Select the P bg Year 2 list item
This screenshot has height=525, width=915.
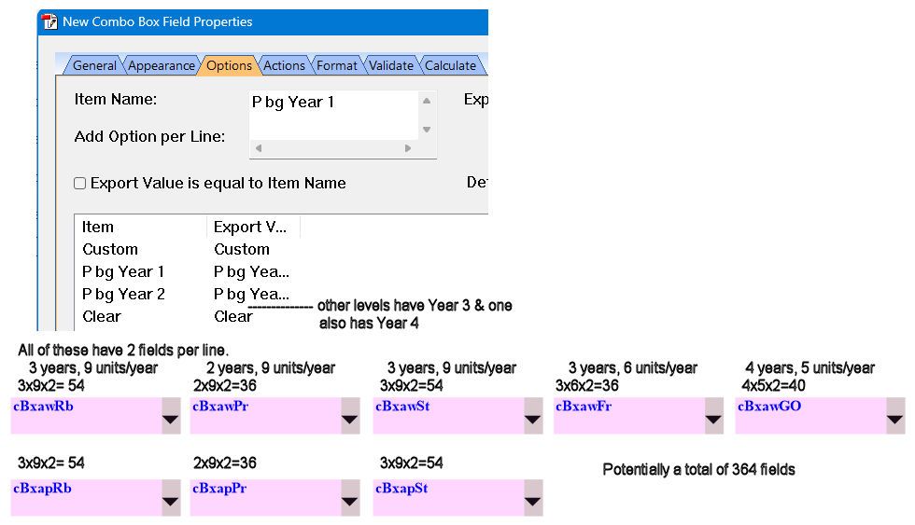pos(123,295)
